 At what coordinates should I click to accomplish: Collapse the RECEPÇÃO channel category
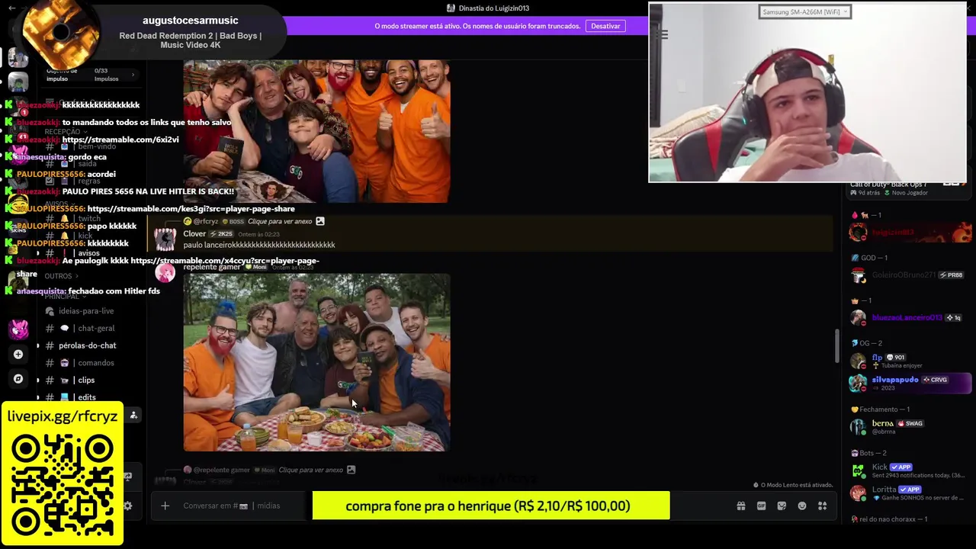[64, 132]
